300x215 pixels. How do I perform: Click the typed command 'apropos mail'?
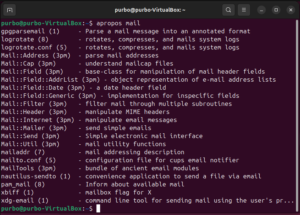[118, 23]
